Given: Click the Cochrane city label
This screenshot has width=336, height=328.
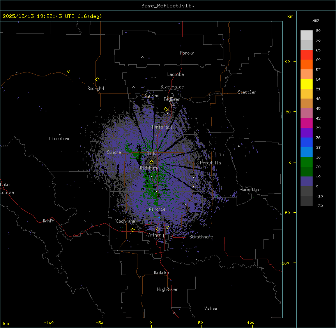Looking at the screenshot, I should coord(126,221).
